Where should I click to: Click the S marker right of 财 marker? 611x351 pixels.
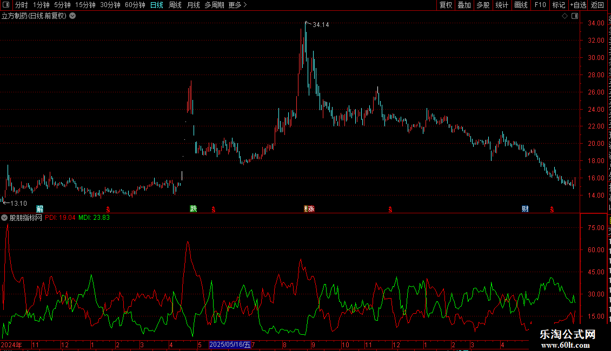point(552,210)
